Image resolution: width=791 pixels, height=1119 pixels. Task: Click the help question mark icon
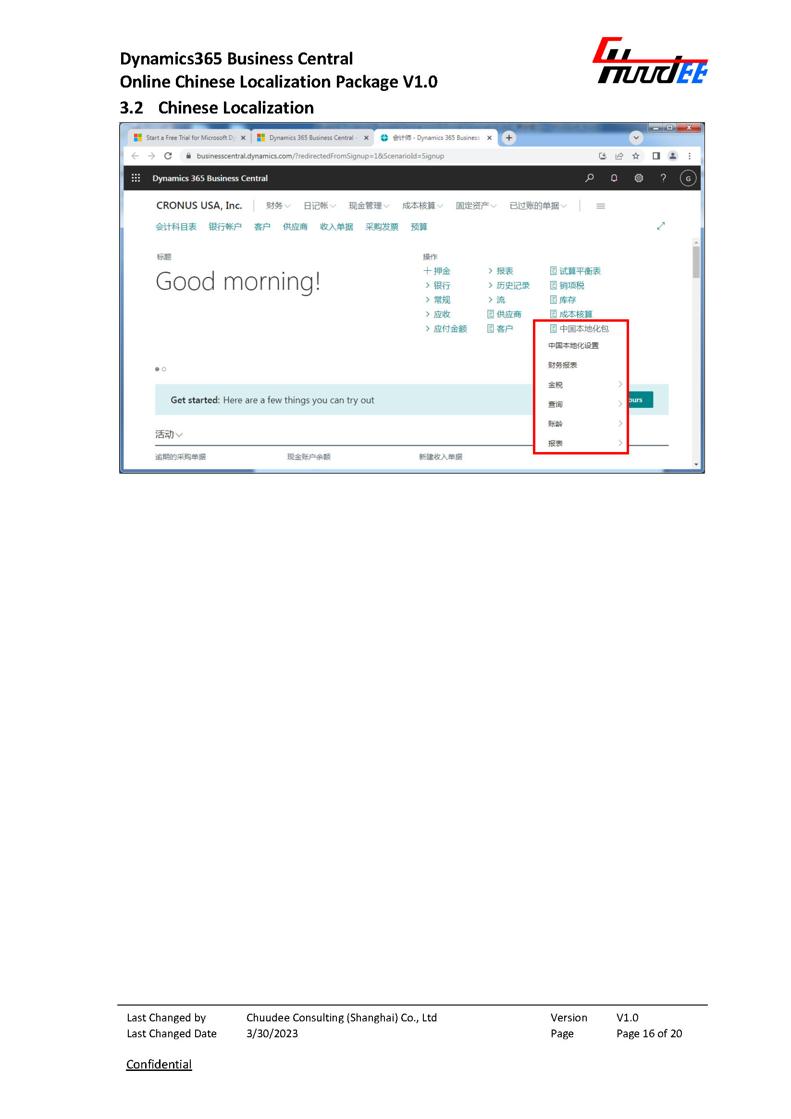point(663,178)
